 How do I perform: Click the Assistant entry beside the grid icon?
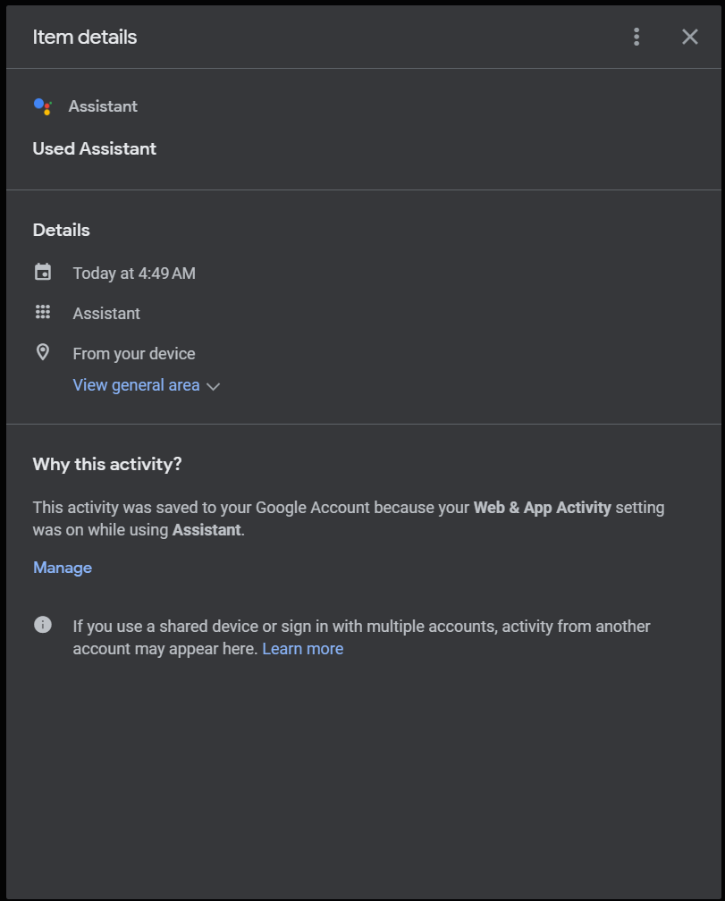tap(106, 314)
